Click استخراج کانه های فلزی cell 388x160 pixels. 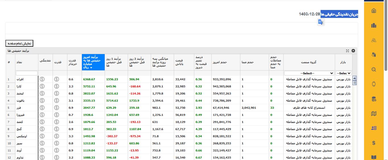click(x=309, y=108)
